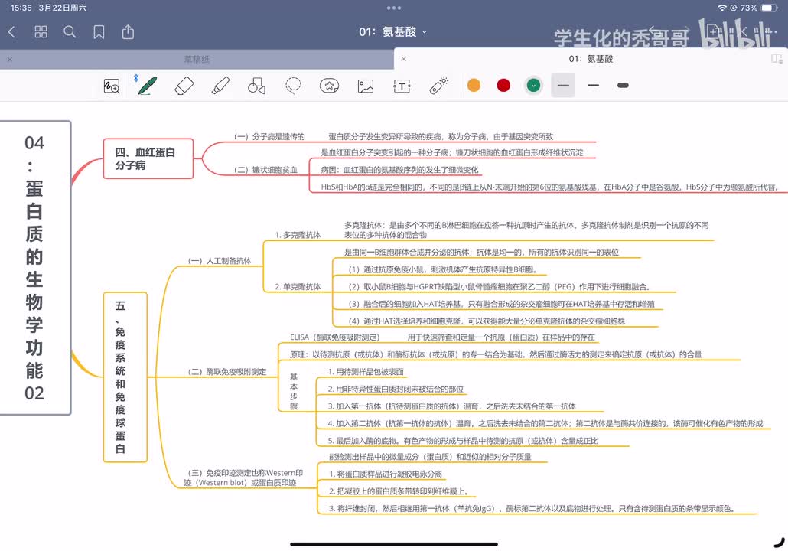The image size is (788, 551).
Task: Tap '1. 用待测样品包被表面' step text
Action: coord(366,371)
